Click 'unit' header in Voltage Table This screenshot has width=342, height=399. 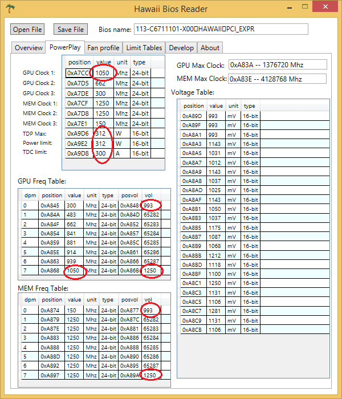point(233,106)
